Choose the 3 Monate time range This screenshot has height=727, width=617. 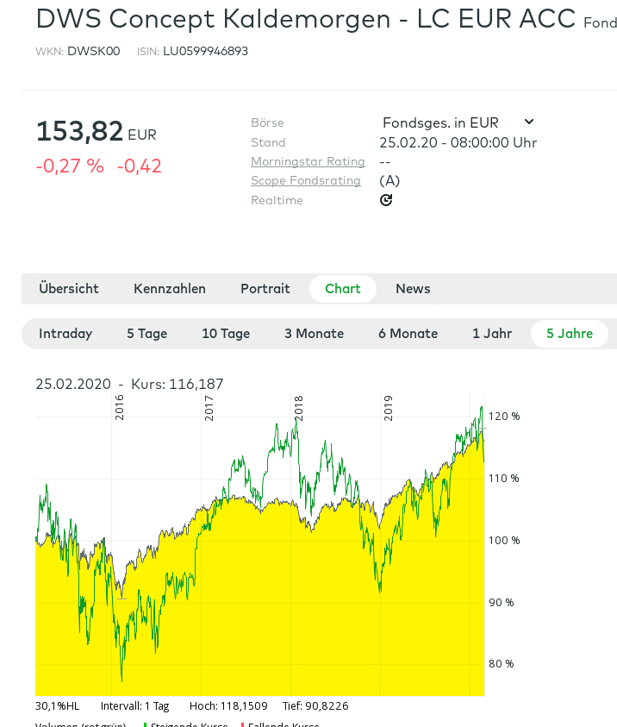click(315, 334)
